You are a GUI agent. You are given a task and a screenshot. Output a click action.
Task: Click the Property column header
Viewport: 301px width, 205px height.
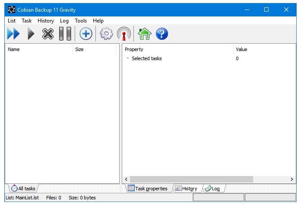(178, 49)
